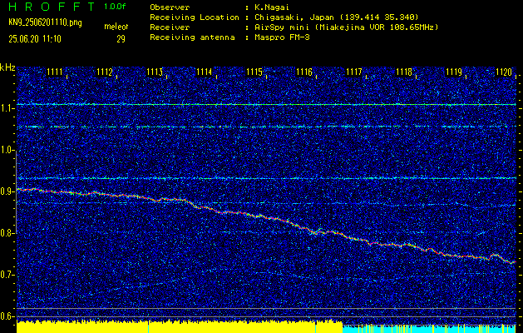Click the 1.1 frequency axis label
The width and height of the screenshot is (523, 333).
[x=6, y=108]
